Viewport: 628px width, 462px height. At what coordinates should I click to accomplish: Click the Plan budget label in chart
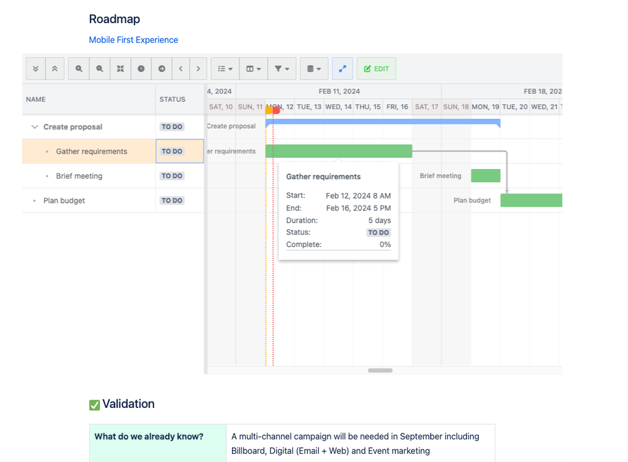472,200
